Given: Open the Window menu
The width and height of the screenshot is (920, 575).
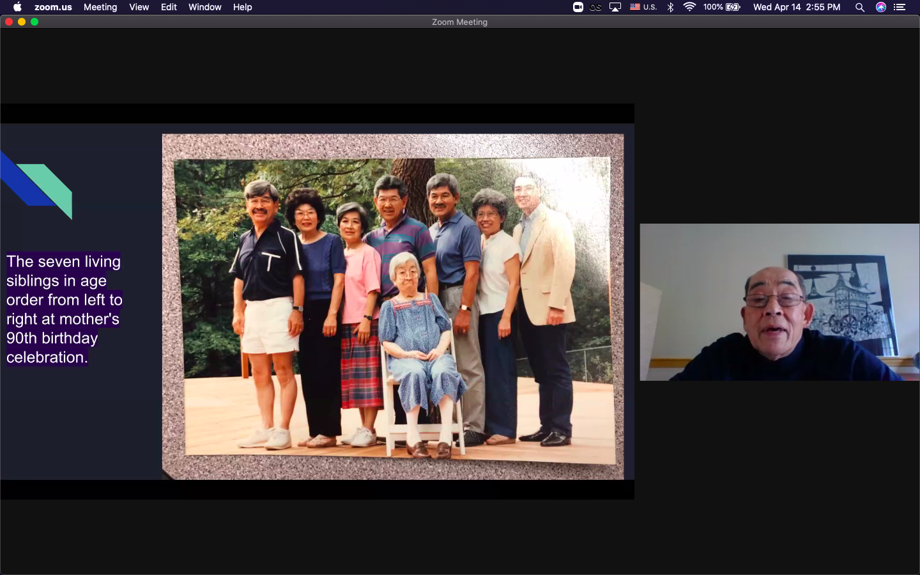Looking at the screenshot, I should coord(204,7).
